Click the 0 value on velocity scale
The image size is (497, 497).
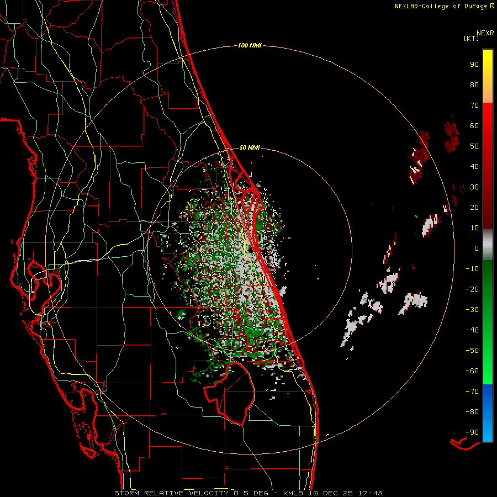click(x=477, y=248)
